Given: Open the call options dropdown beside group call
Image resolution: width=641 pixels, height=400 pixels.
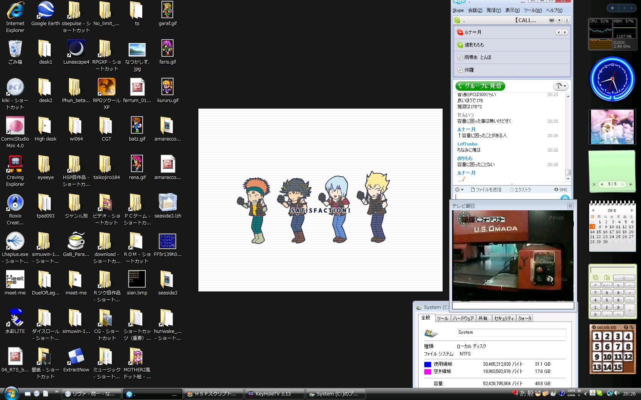Looking at the screenshot, I should tap(560, 86).
